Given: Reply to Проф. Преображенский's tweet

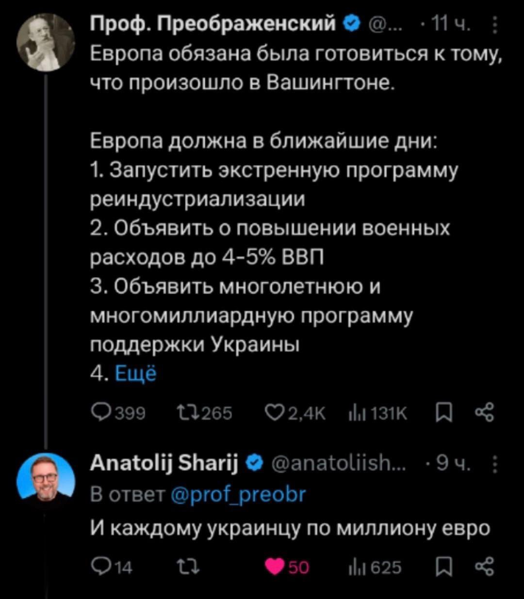Looking at the screenshot, I should pos(99,414).
